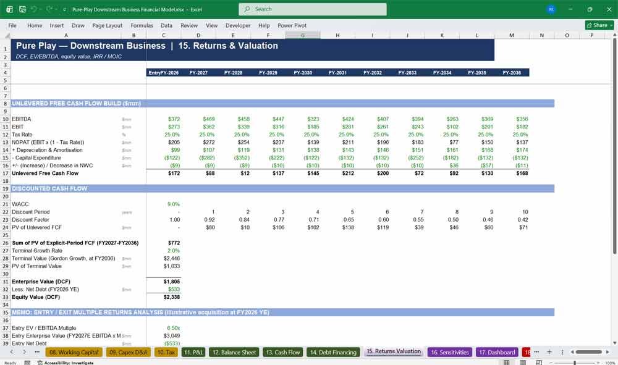
Task: Open the View ribbon tab
Action: click(211, 25)
